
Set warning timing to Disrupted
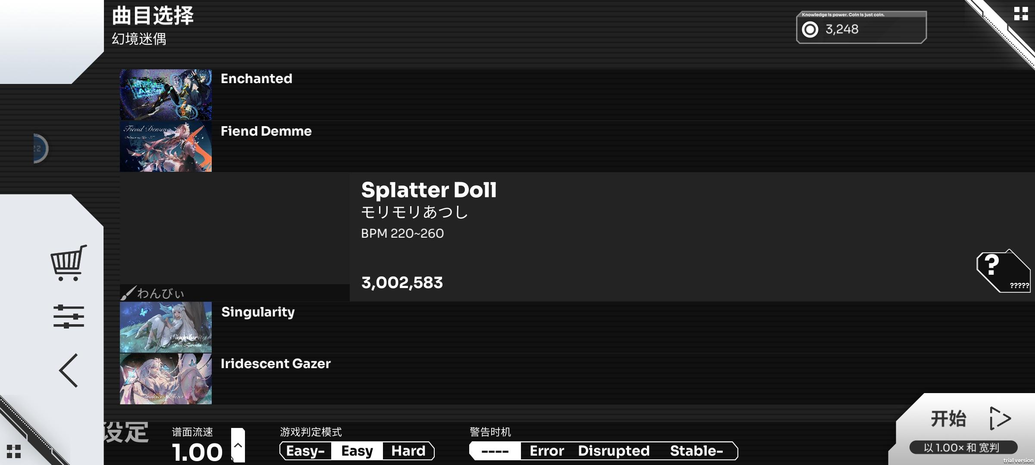click(613, 451)
